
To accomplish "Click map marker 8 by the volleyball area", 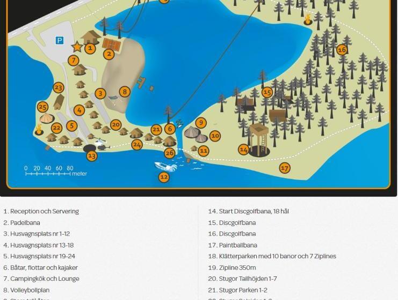I will (125, 92).
